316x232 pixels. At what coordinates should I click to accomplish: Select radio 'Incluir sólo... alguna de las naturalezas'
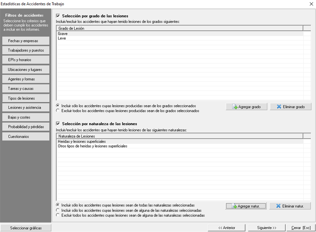point(58,210)
